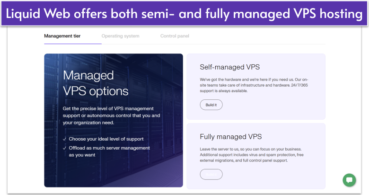The width and height of the screenshot is (369, 195).
Task: Click the purple Liquid Web caption banner
Action: pos(184,14)
